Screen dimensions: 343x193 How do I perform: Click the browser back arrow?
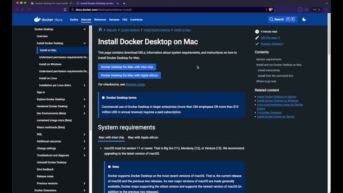[x=17, y=10]
